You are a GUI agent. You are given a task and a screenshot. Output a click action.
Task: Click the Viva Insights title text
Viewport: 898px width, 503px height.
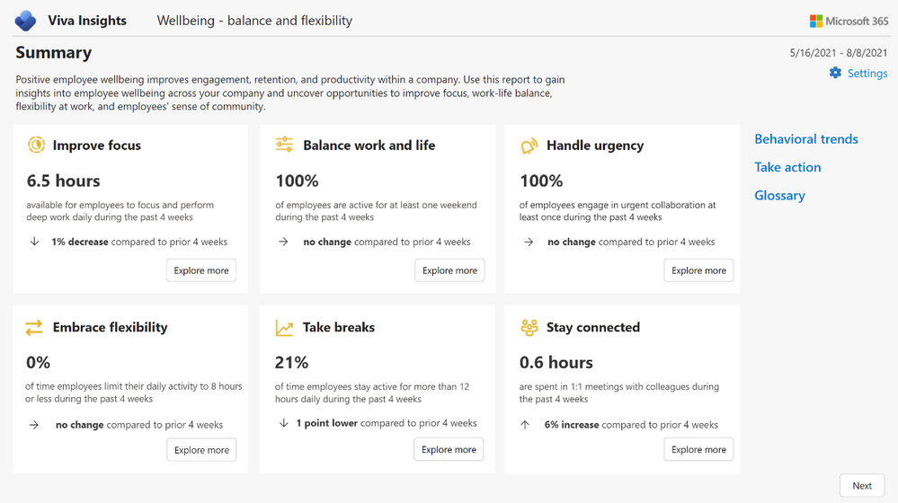87,21
